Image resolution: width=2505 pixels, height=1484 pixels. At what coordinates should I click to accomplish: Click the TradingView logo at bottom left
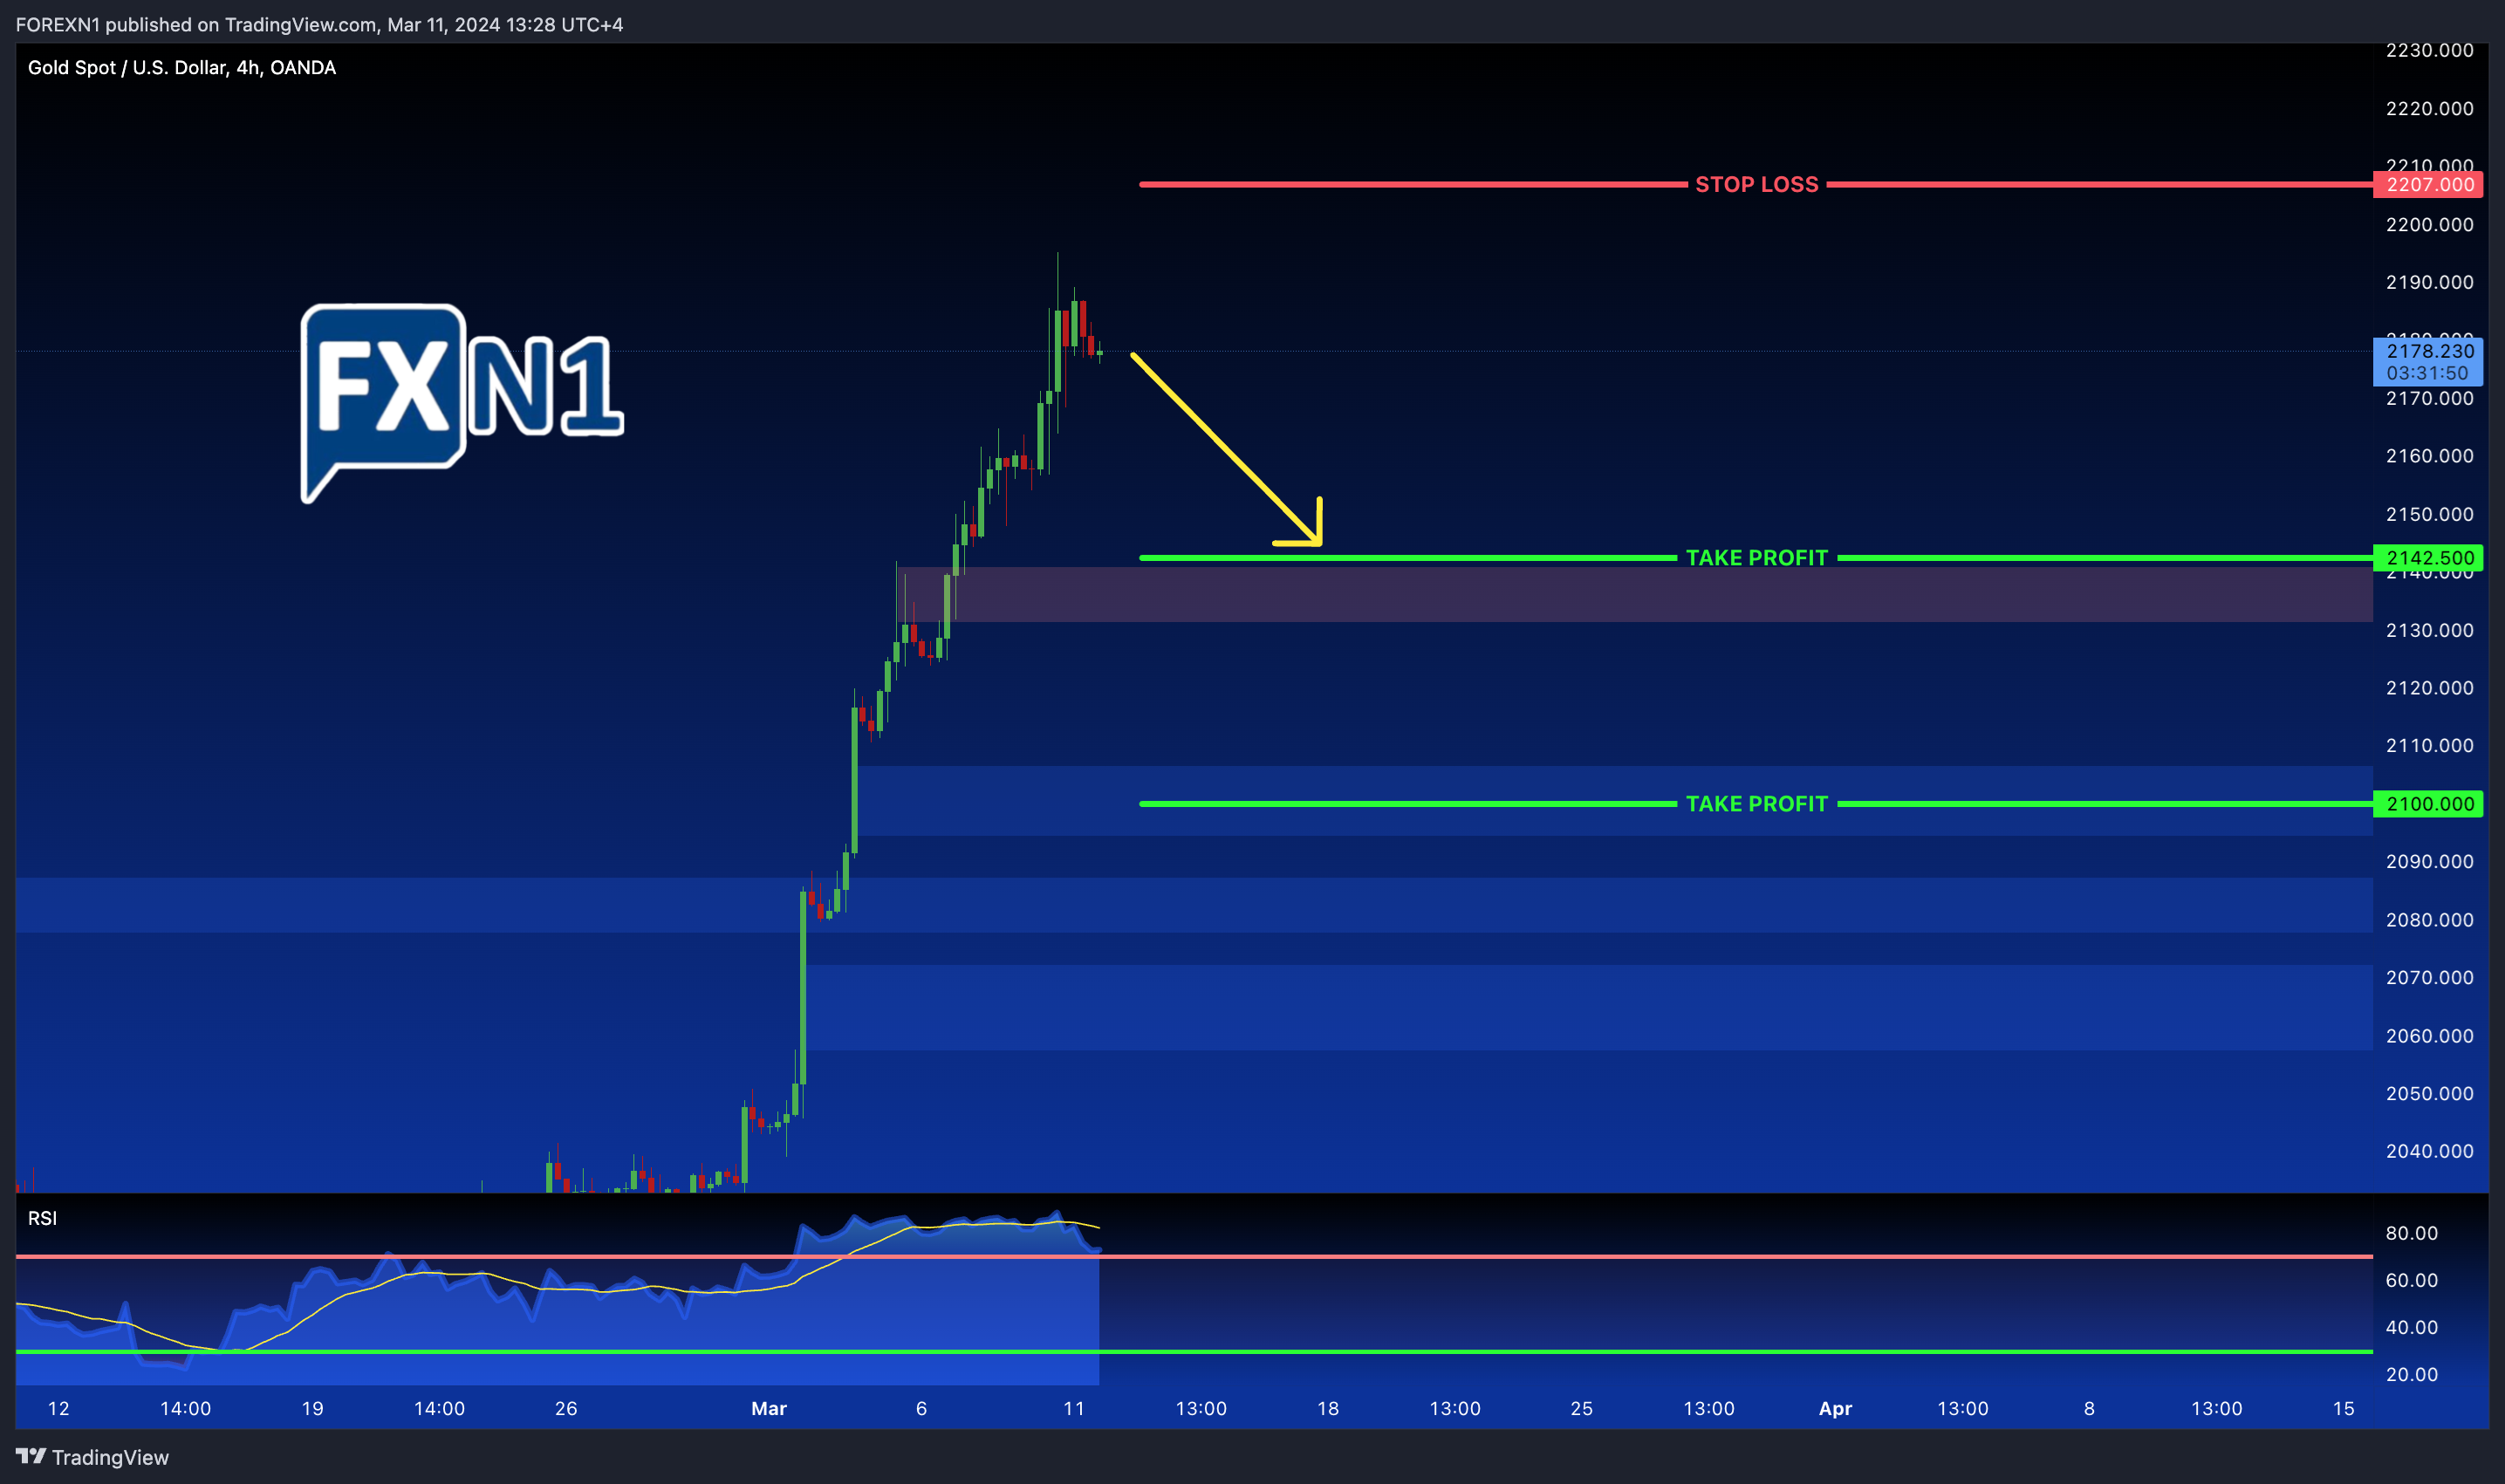coord(92,1457)
